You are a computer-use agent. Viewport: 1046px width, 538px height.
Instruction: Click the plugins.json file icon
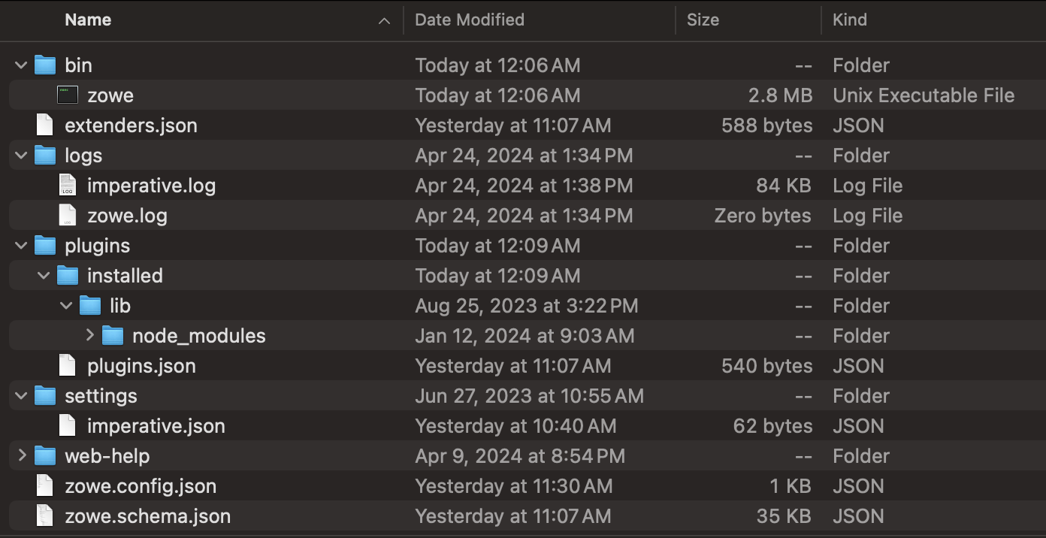pyautogui.click(x=67, y=365)
